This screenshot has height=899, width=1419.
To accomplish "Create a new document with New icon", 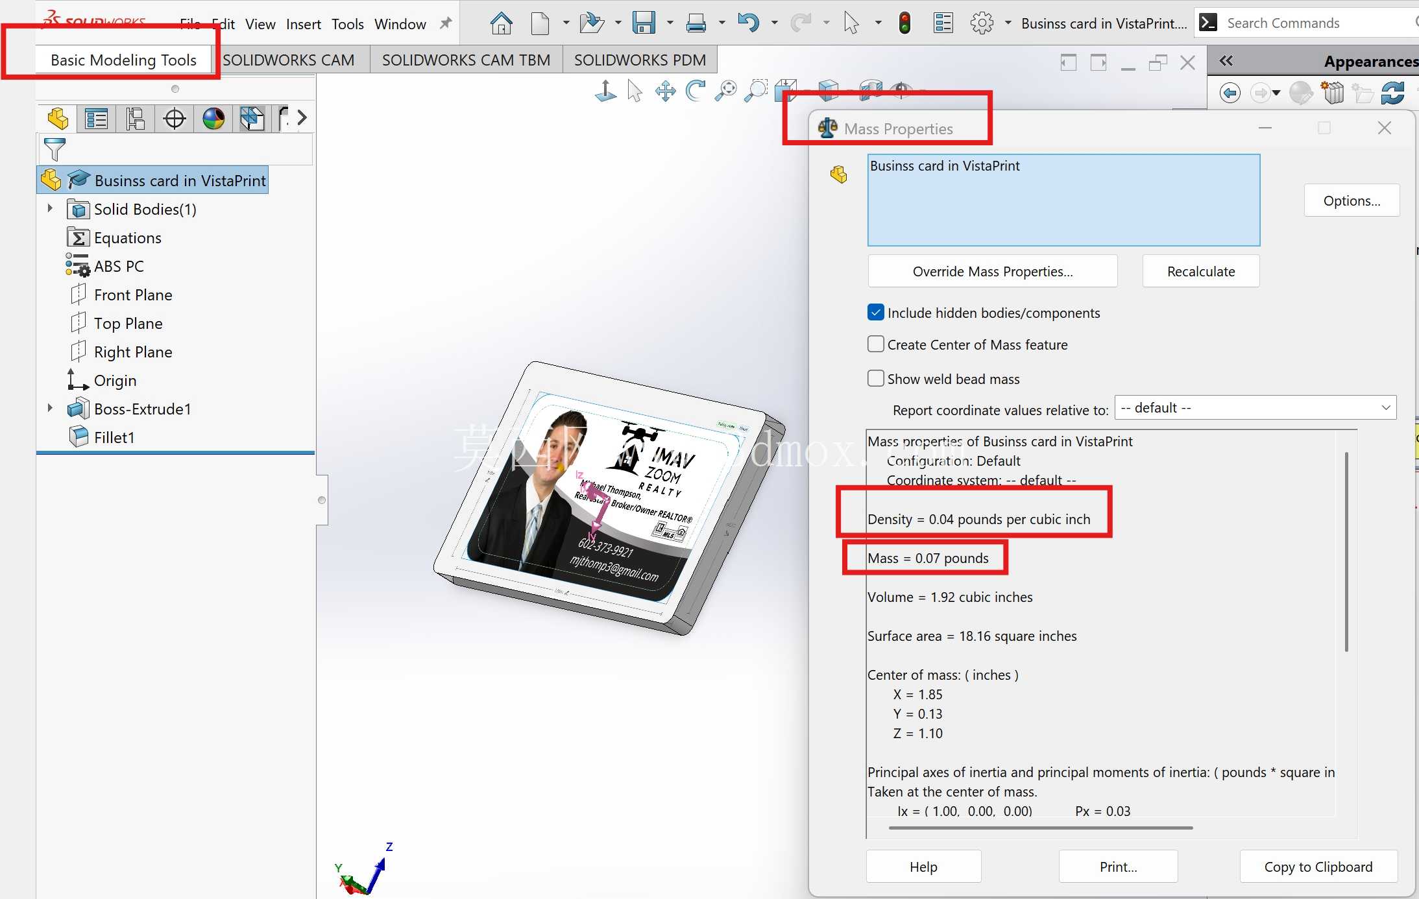I will 540,23.
